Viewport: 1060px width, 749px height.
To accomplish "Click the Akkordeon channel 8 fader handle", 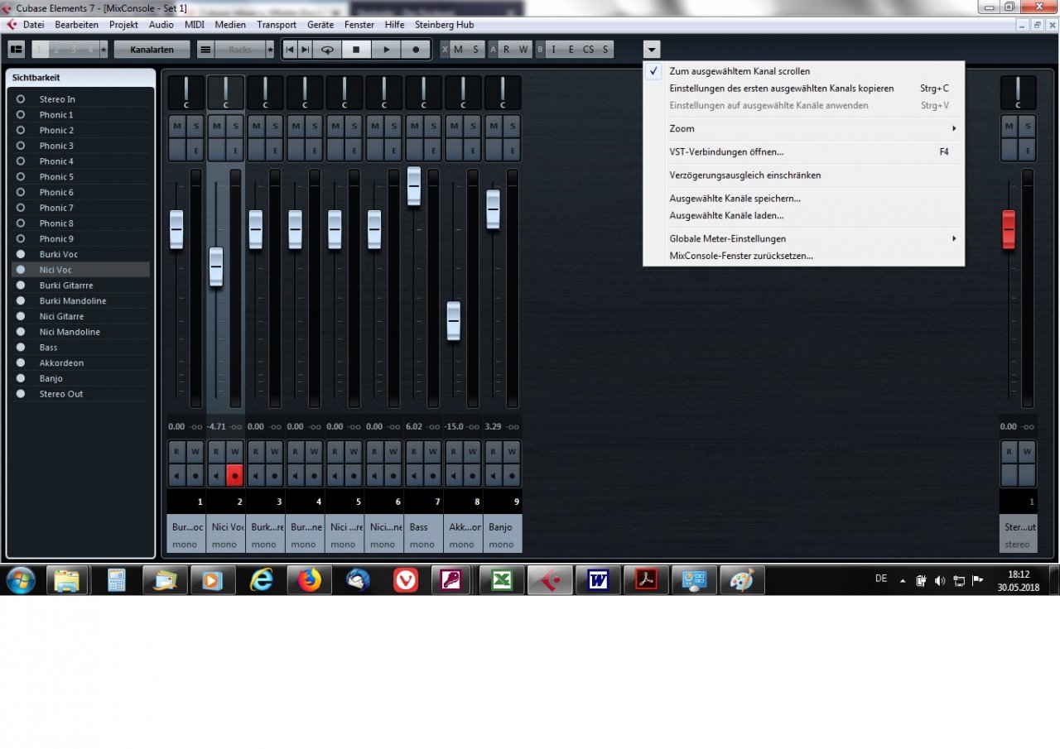I will tap(453, 321).
